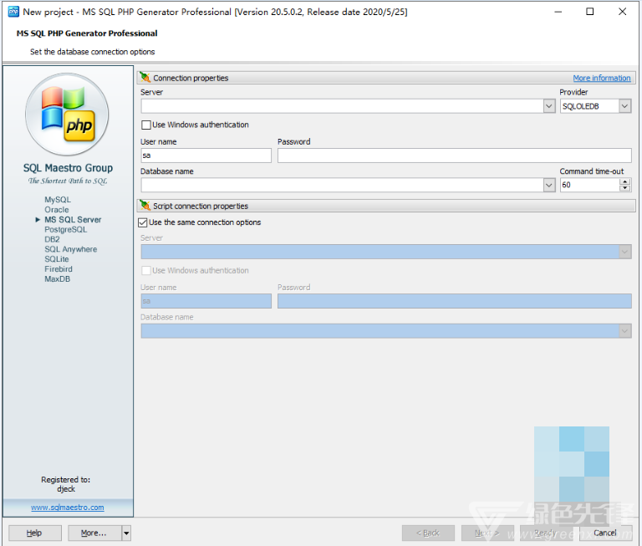
Task: Enable Use Windows authentication checkbox
Action: [145, 125]
